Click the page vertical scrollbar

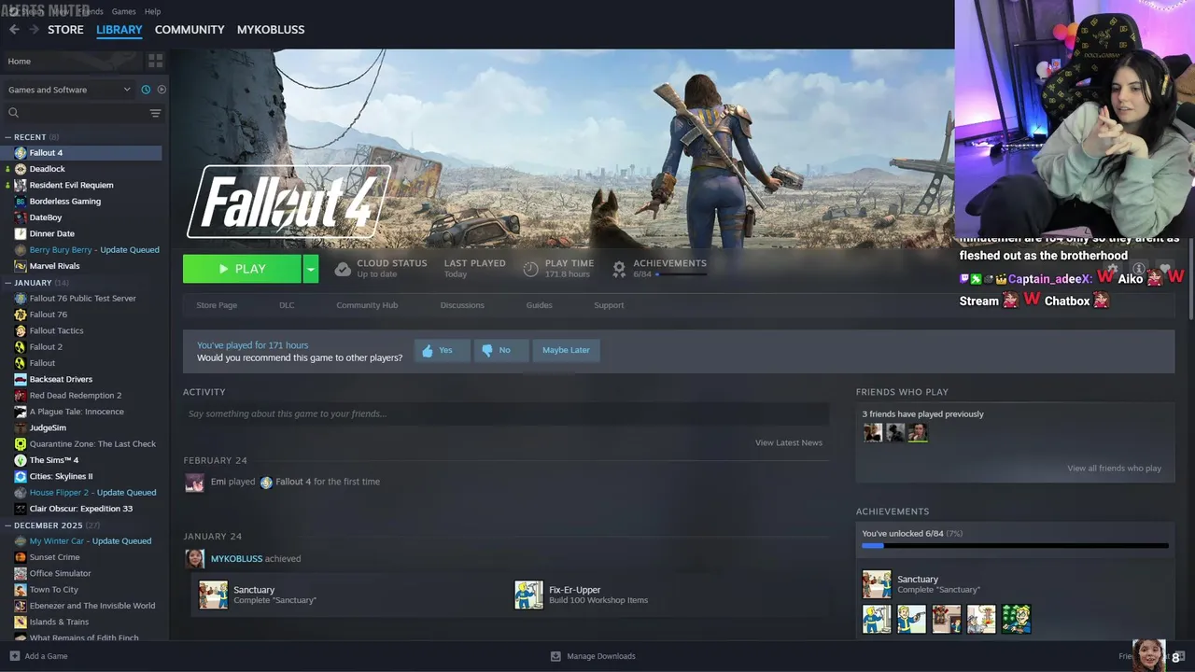[1190, 280]
